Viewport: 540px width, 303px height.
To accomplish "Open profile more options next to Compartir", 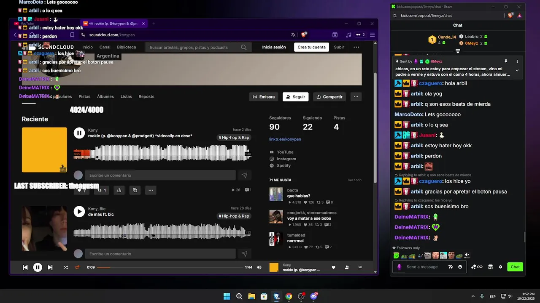I will coord(356,97).
